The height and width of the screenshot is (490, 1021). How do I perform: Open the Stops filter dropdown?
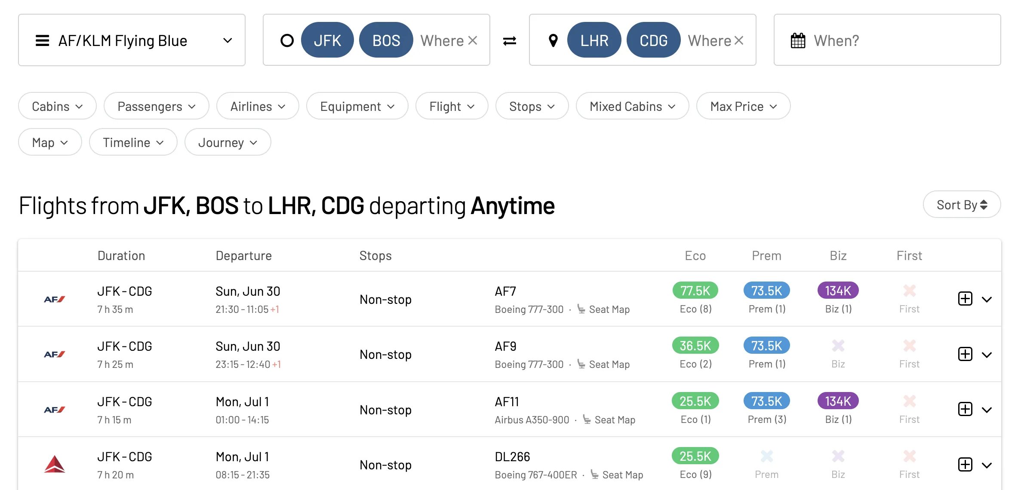(532, 106)
